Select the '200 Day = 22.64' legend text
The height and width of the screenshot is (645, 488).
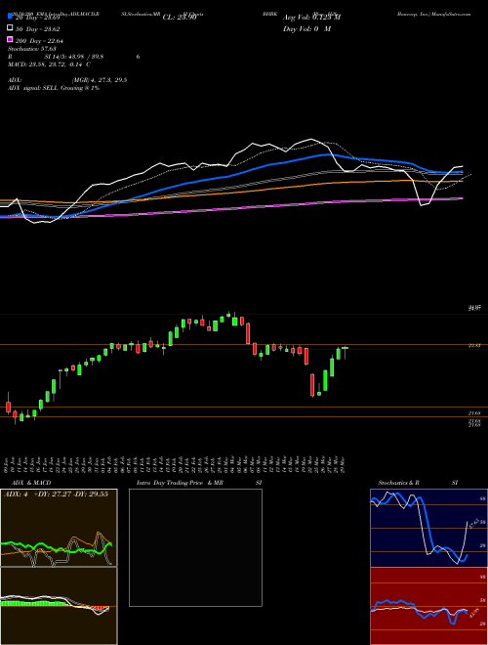pos(39,40)
